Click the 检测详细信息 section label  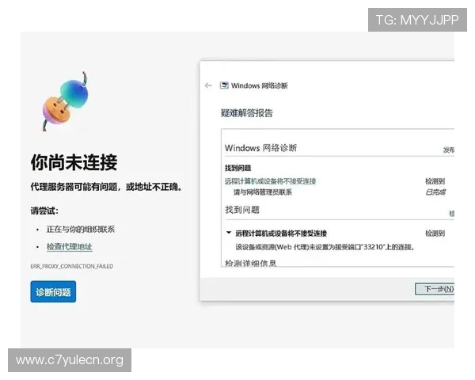250,263
